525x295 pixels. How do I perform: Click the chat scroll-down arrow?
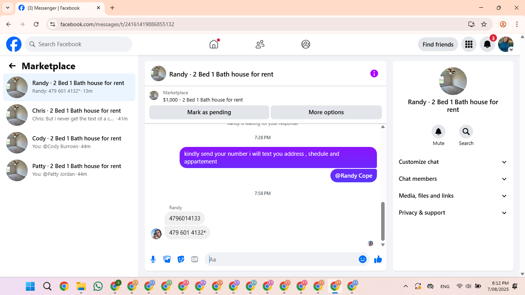click(383, 245)
